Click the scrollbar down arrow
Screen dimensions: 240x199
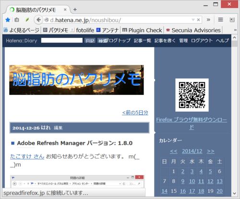(x=235, y=193)
